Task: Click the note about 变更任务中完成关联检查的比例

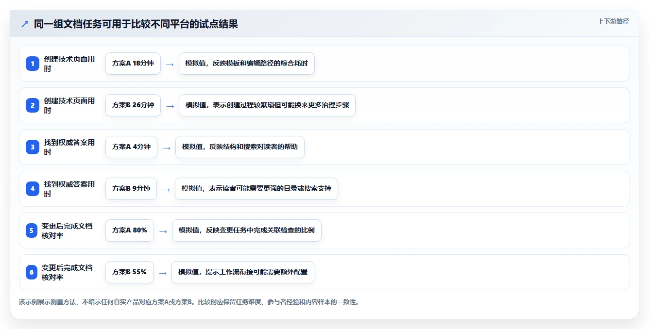Action: click(247, 230)
